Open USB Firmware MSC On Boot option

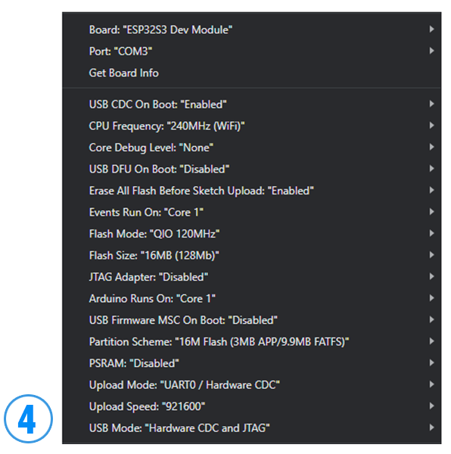tap(251, 320)
